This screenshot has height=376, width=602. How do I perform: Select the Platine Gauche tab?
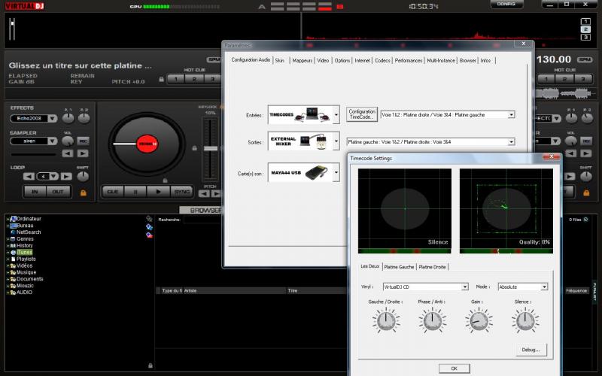click(x=399, y=267)
